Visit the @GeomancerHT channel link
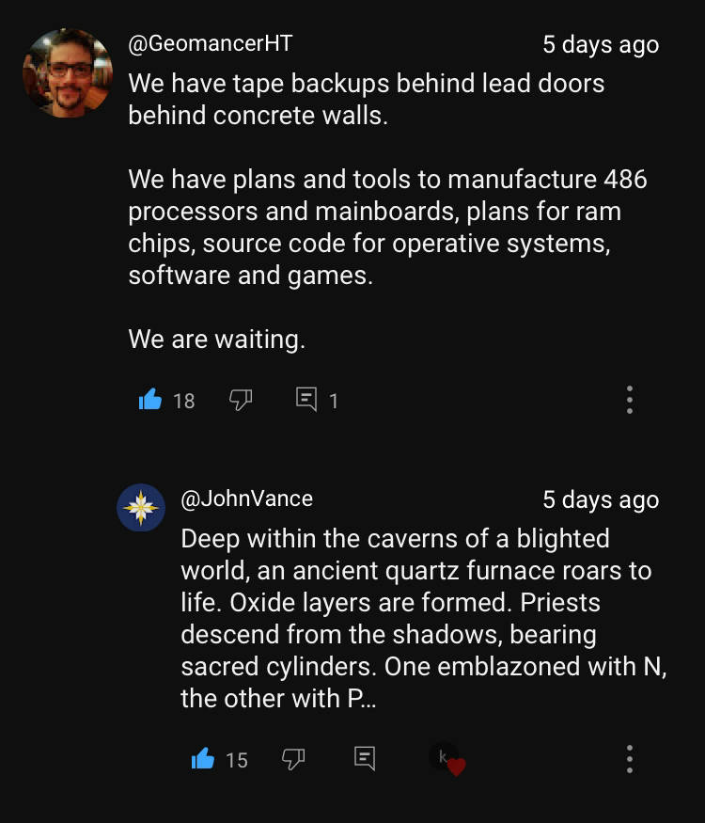 (x=211, y=43)
